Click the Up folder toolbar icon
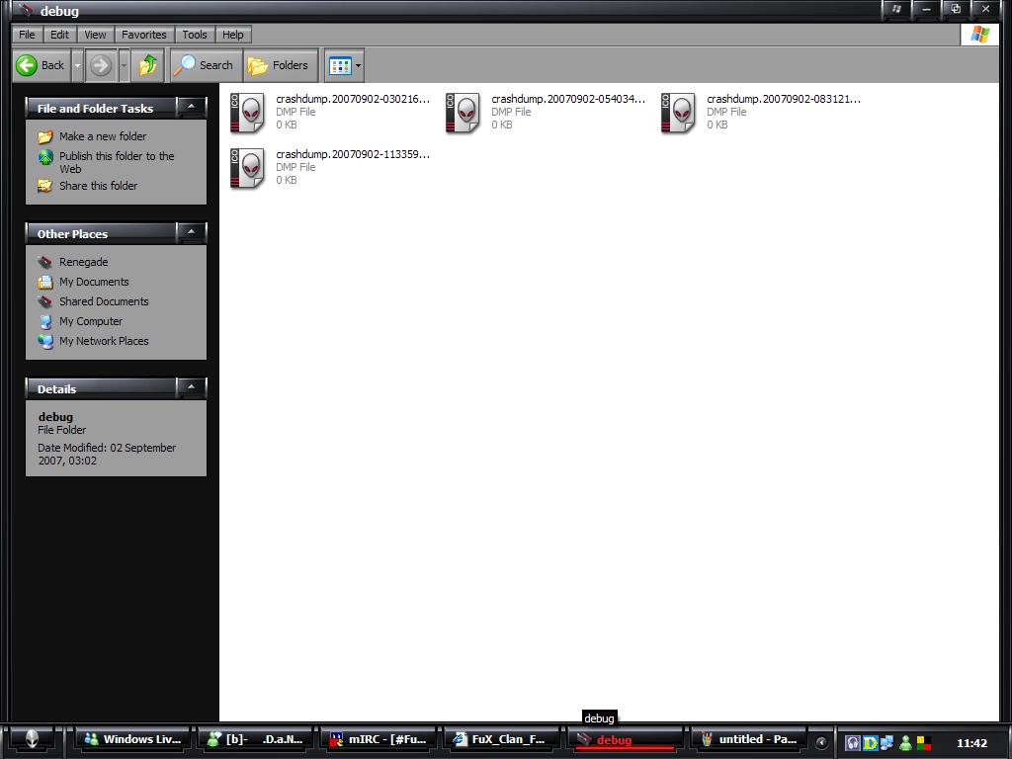Viewport: 1012px width, 759px height. (148, 65)
